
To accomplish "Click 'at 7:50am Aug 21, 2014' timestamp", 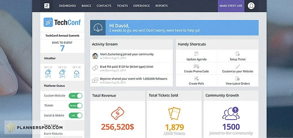I will 113,58.
